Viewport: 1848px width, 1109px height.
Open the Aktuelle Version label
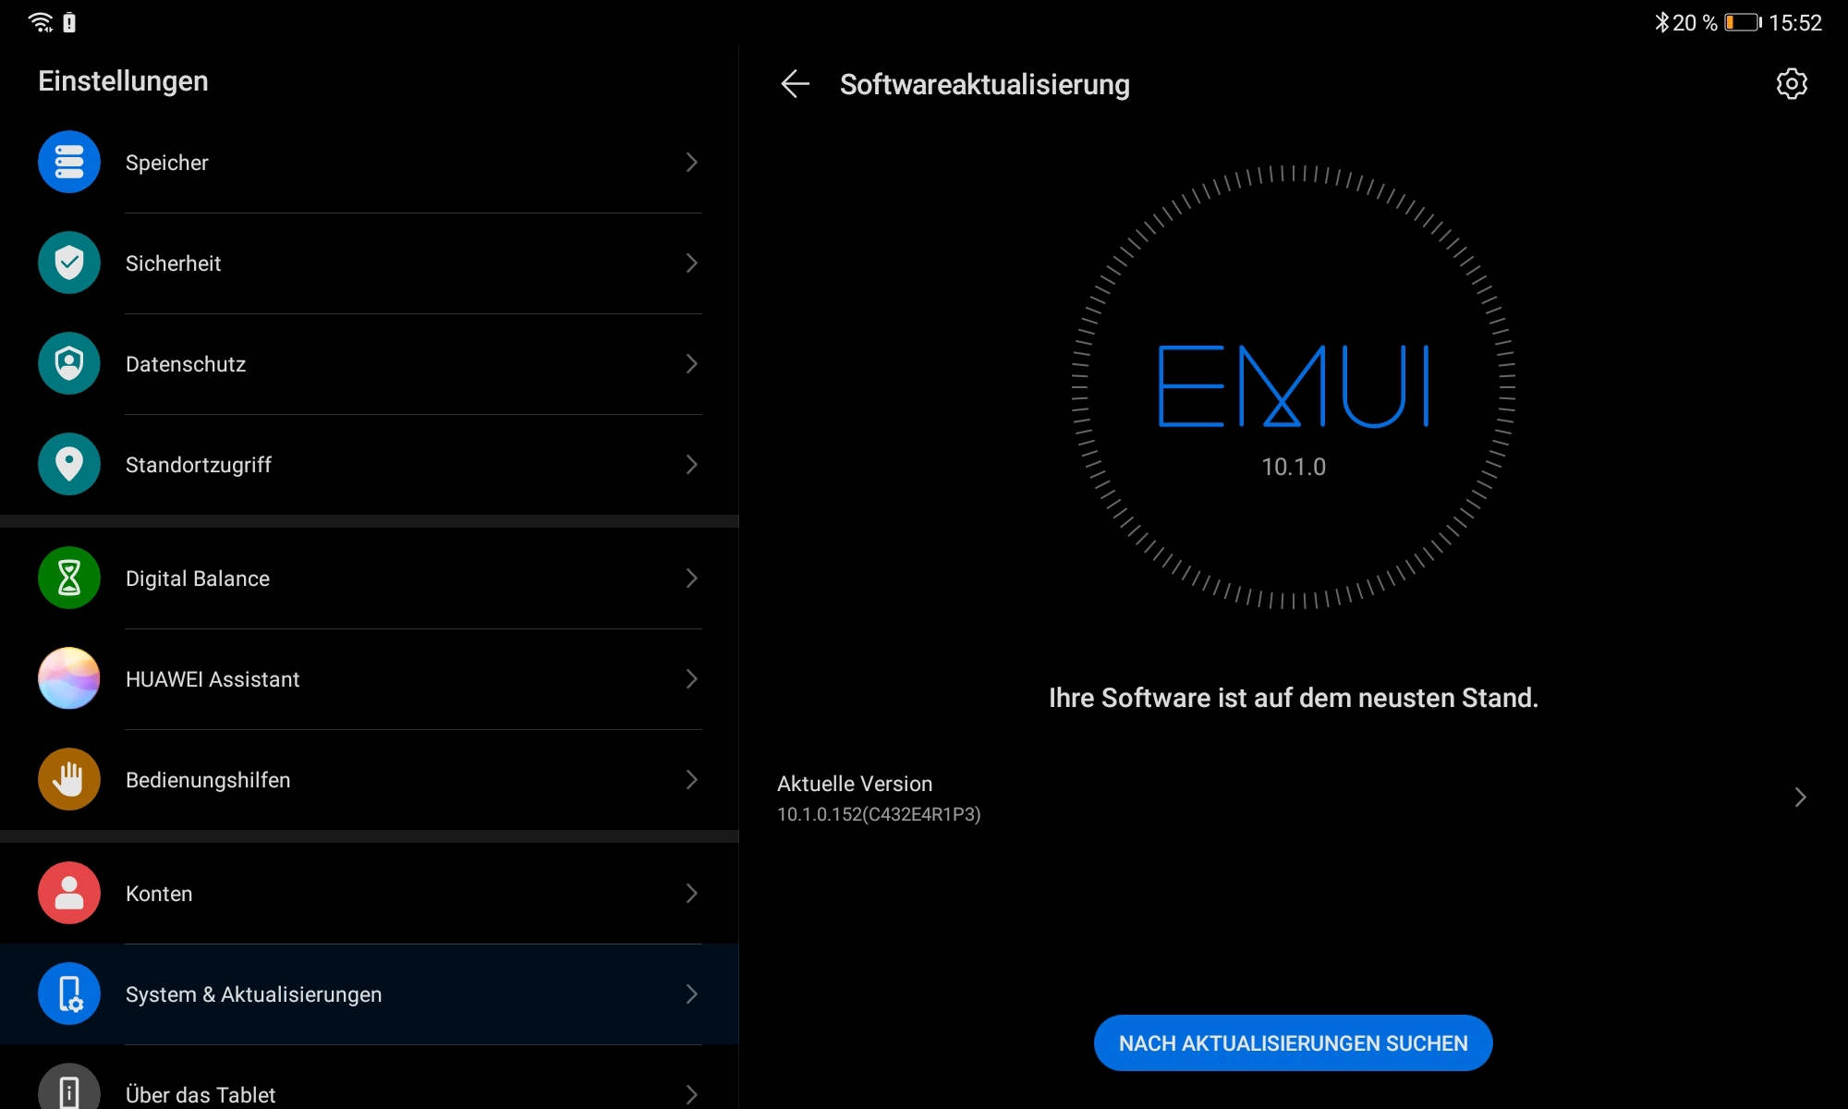click(x=855, y=784)
